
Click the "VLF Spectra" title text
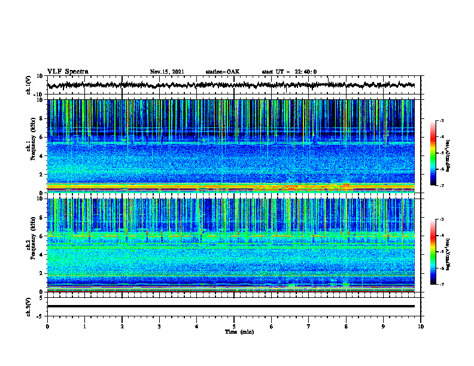coord(68,72)
